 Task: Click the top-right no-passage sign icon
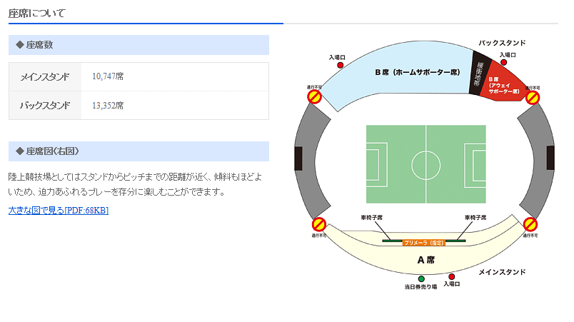(x=532, y=96)
